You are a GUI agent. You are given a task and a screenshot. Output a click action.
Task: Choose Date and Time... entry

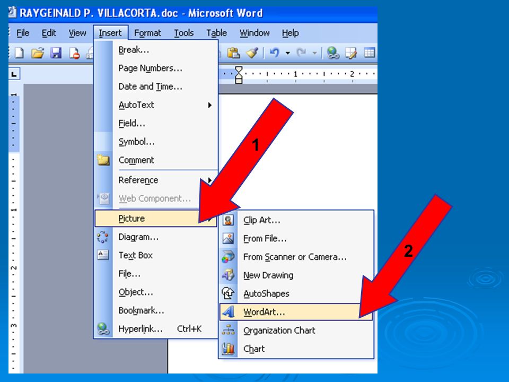[x=156, y=86]
